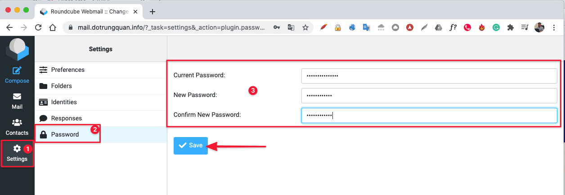Open the Folders settings
This screenshot has height=195, width=565.
coord(61,86)
